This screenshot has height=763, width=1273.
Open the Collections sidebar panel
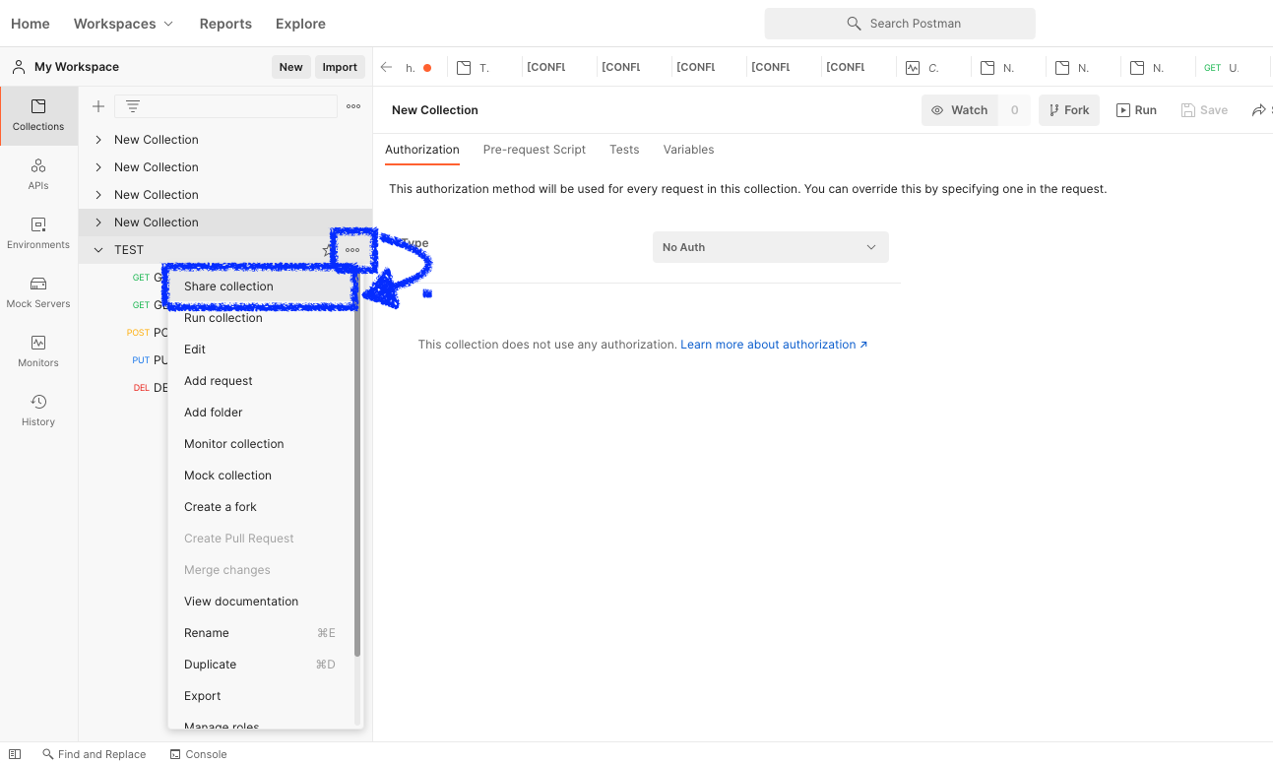[x=38, y=116]
